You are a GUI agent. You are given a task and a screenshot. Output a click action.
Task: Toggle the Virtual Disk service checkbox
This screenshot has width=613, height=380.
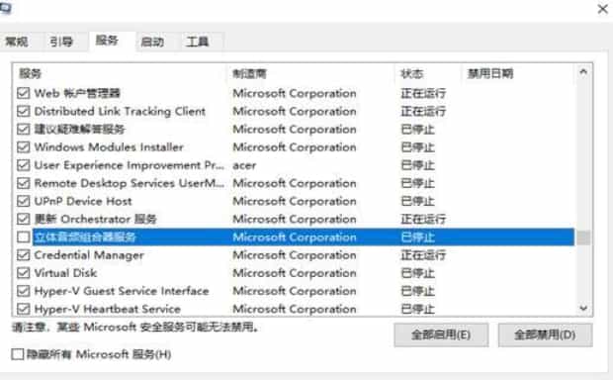tap(24, 273)
